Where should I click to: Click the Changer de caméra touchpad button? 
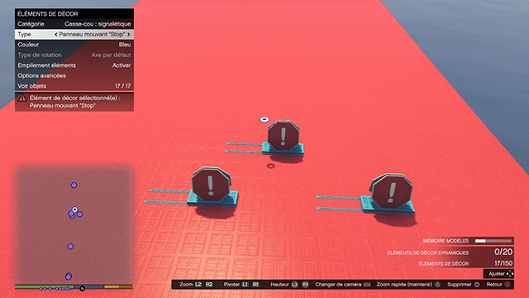coord(367,285)
